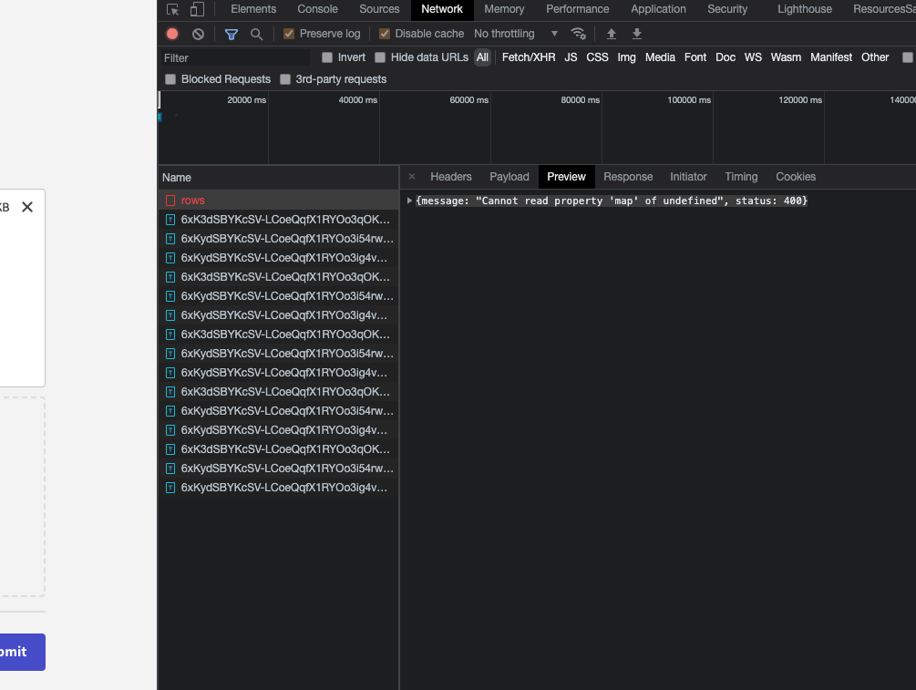Dismiss the uploaded file with X icon
Viewport: 916px width, 690px height.
click(27, 207)
